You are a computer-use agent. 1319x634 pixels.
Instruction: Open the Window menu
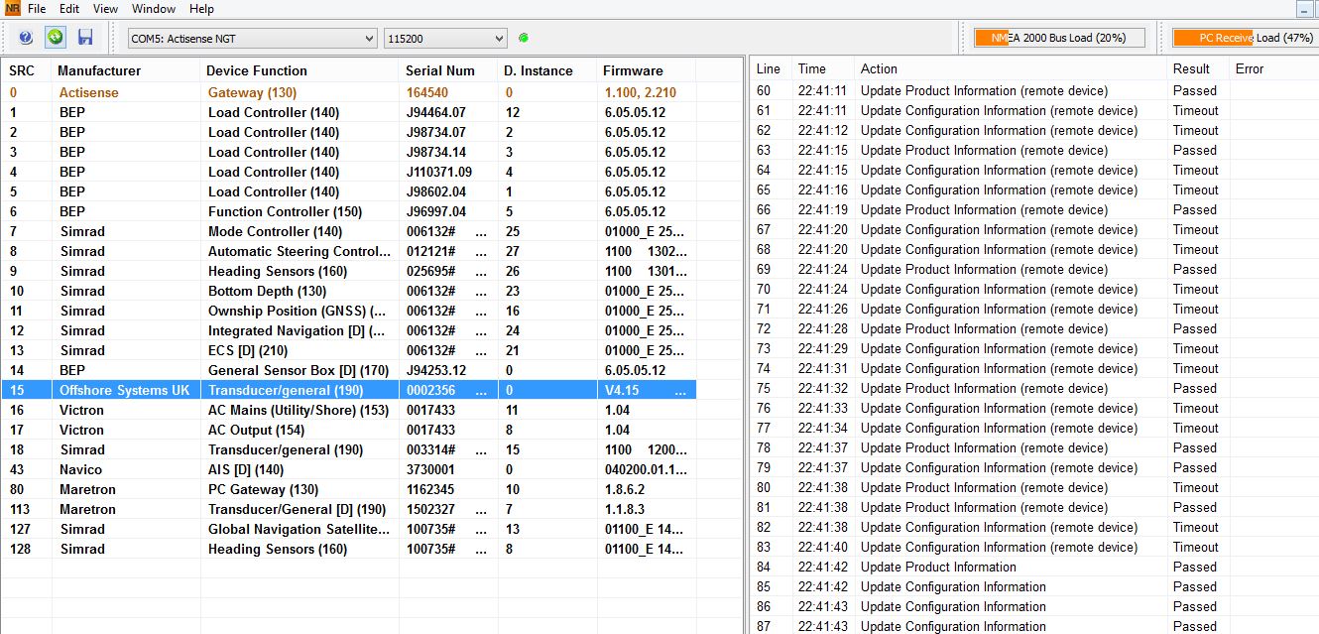point(154,9)
